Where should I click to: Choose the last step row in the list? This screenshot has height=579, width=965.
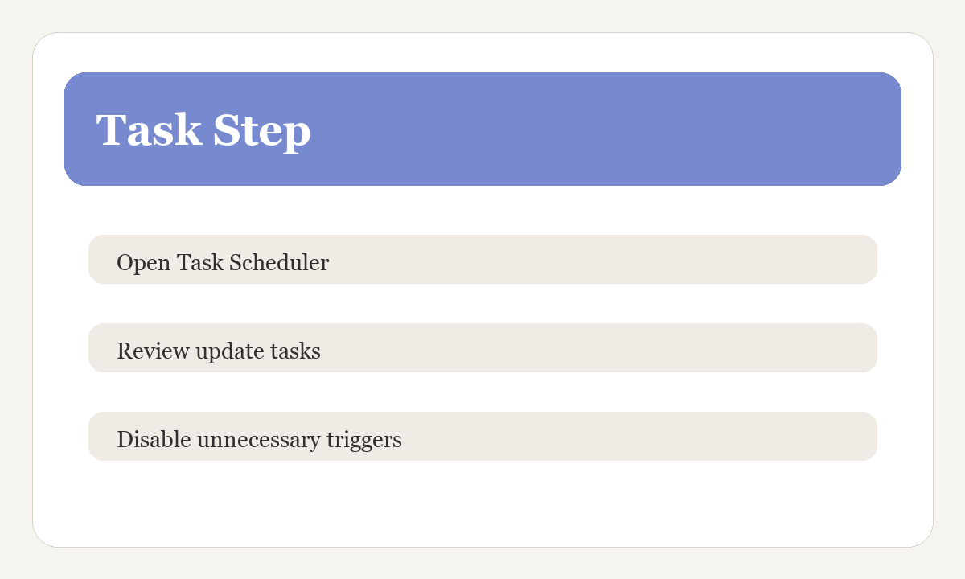(x=482, y=437)
